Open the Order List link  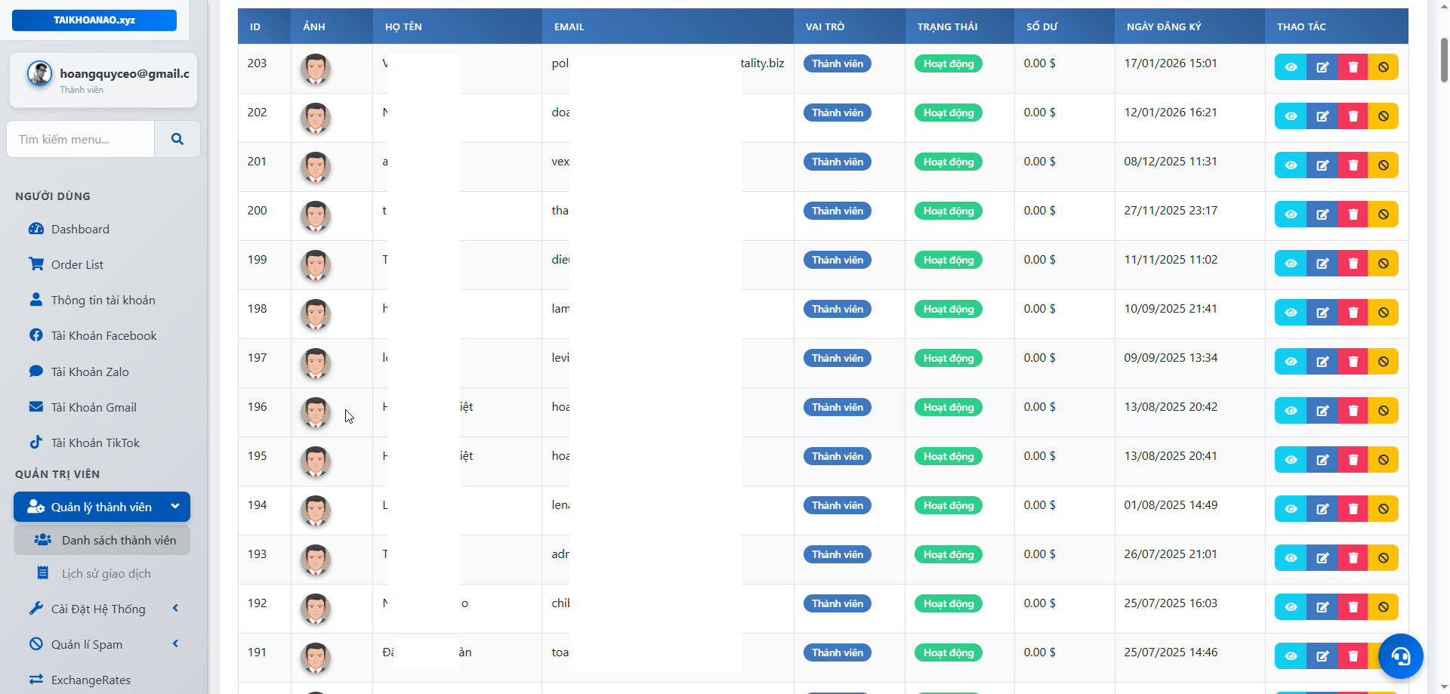coord(77,264)
